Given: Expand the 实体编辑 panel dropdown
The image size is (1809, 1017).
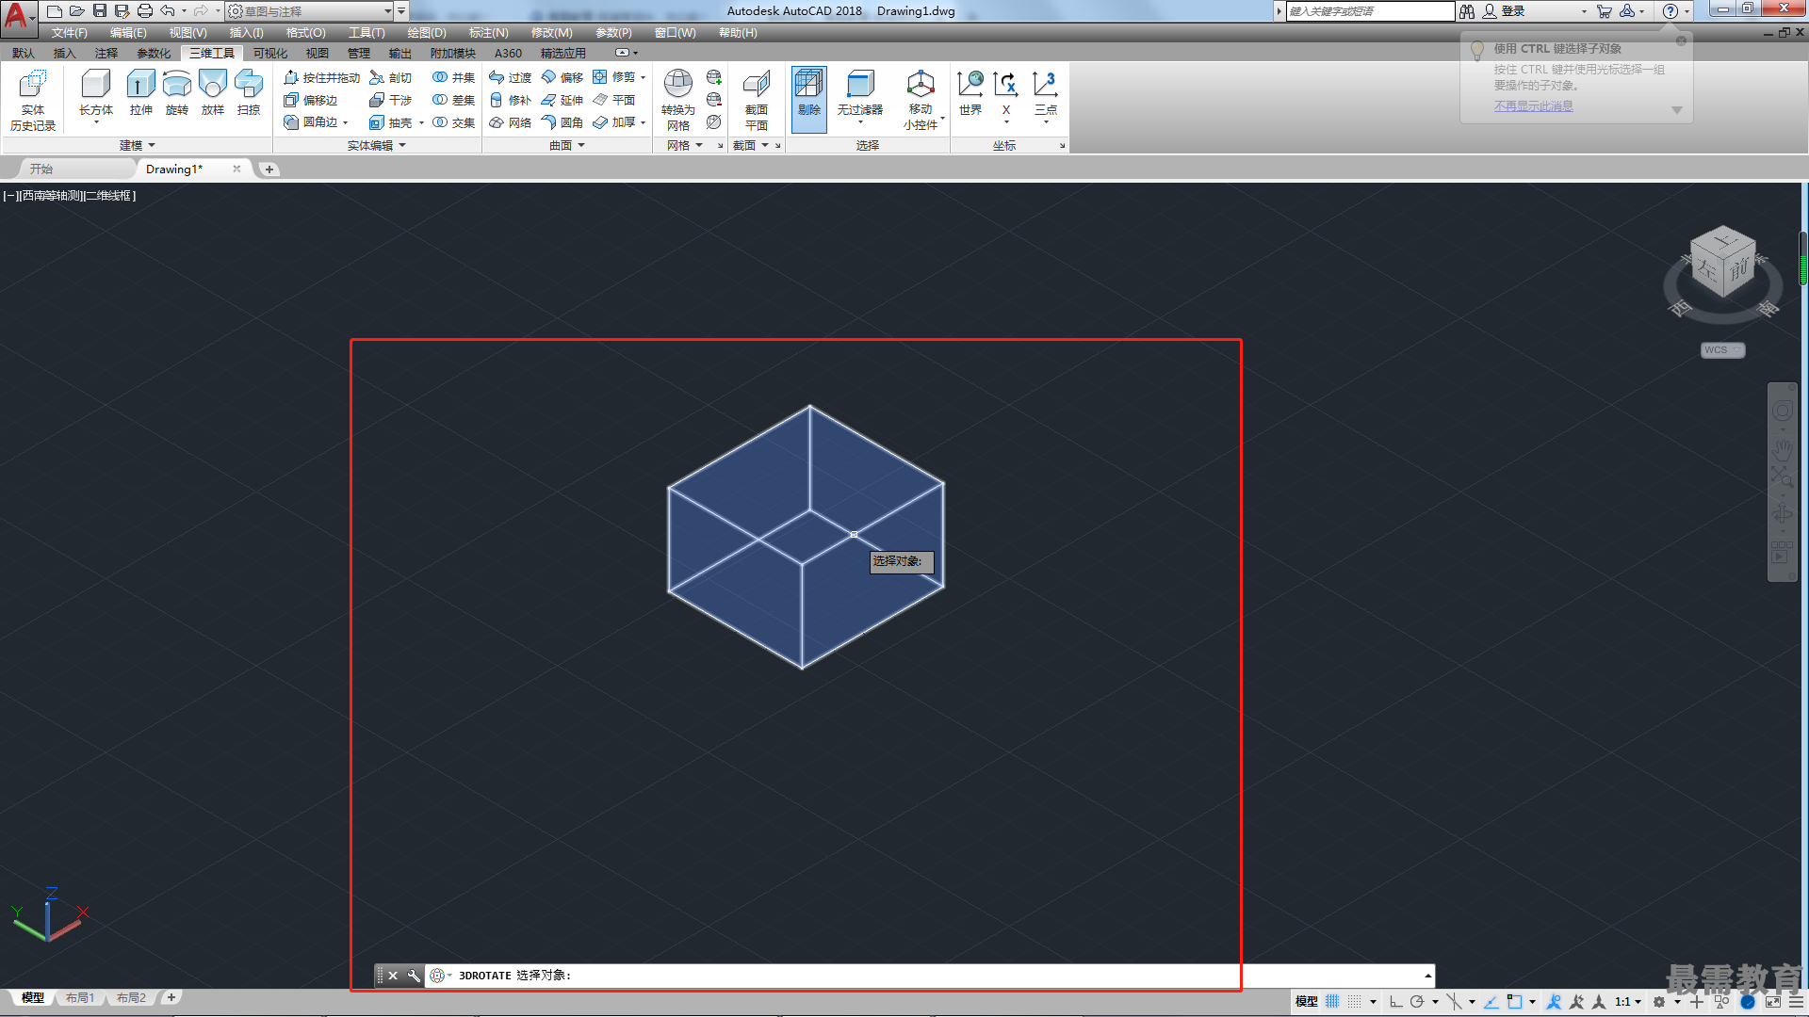Looking at the screenshot, I should pos(376,145).
